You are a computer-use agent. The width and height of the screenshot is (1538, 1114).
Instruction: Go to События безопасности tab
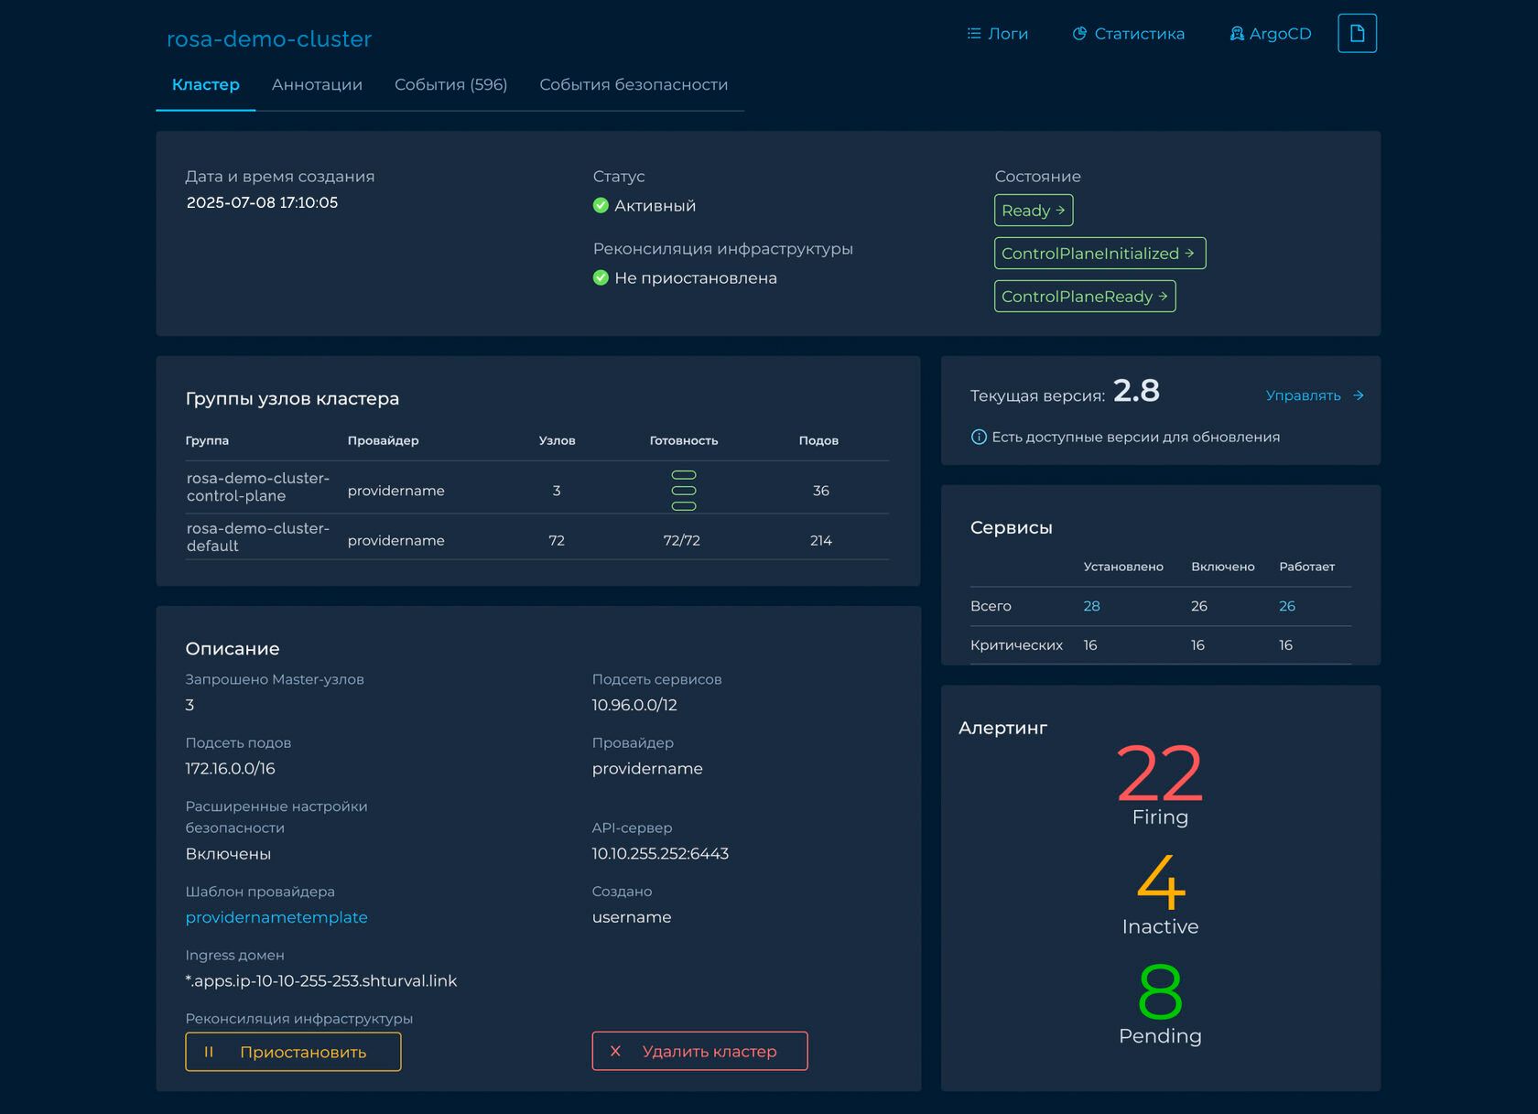tap(634, 85)
